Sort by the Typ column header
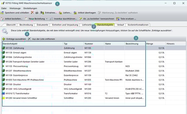This screenshot has width=187, height=114. (x=73, y=44)
